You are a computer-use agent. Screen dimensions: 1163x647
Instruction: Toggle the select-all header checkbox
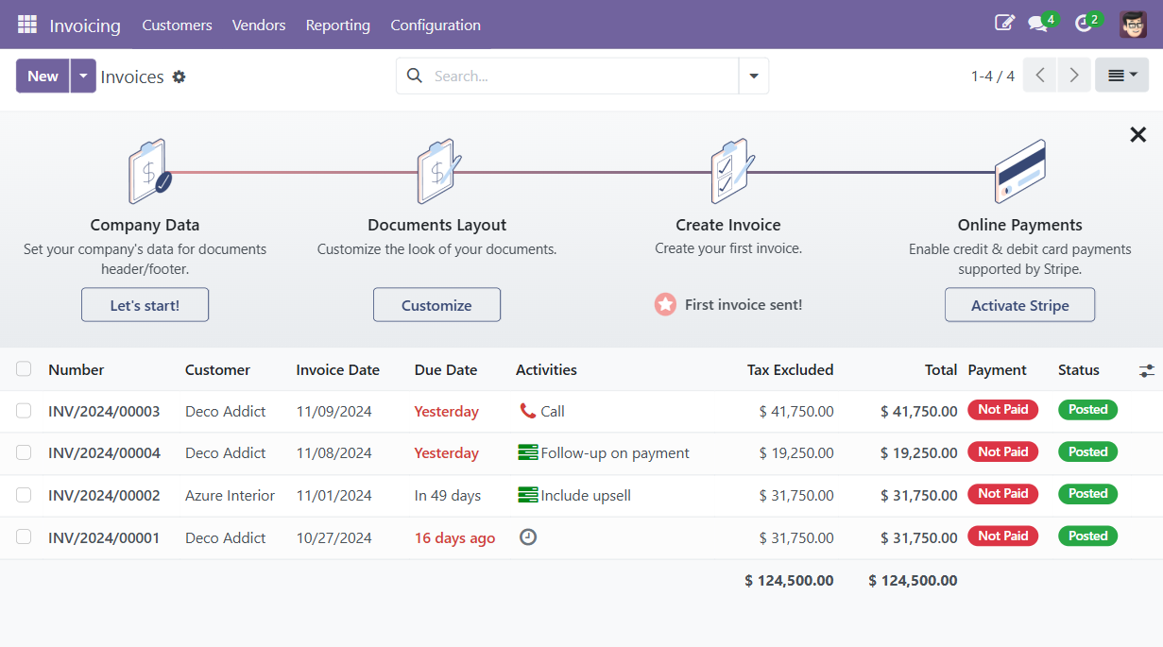click(x=24, y=369)
